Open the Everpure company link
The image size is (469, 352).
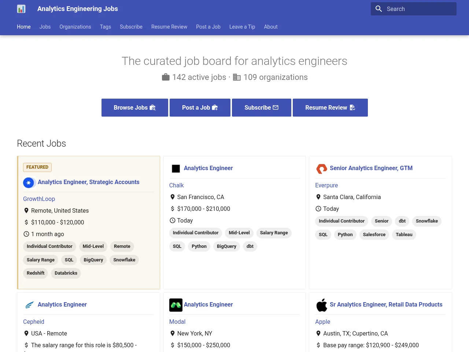pos(326,185)
